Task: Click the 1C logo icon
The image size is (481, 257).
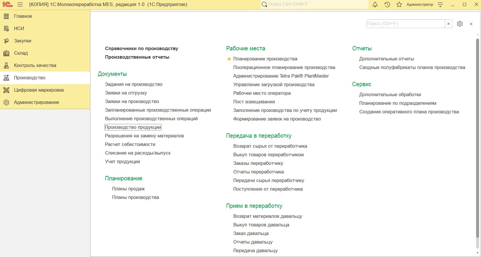Action: [7, 5]
